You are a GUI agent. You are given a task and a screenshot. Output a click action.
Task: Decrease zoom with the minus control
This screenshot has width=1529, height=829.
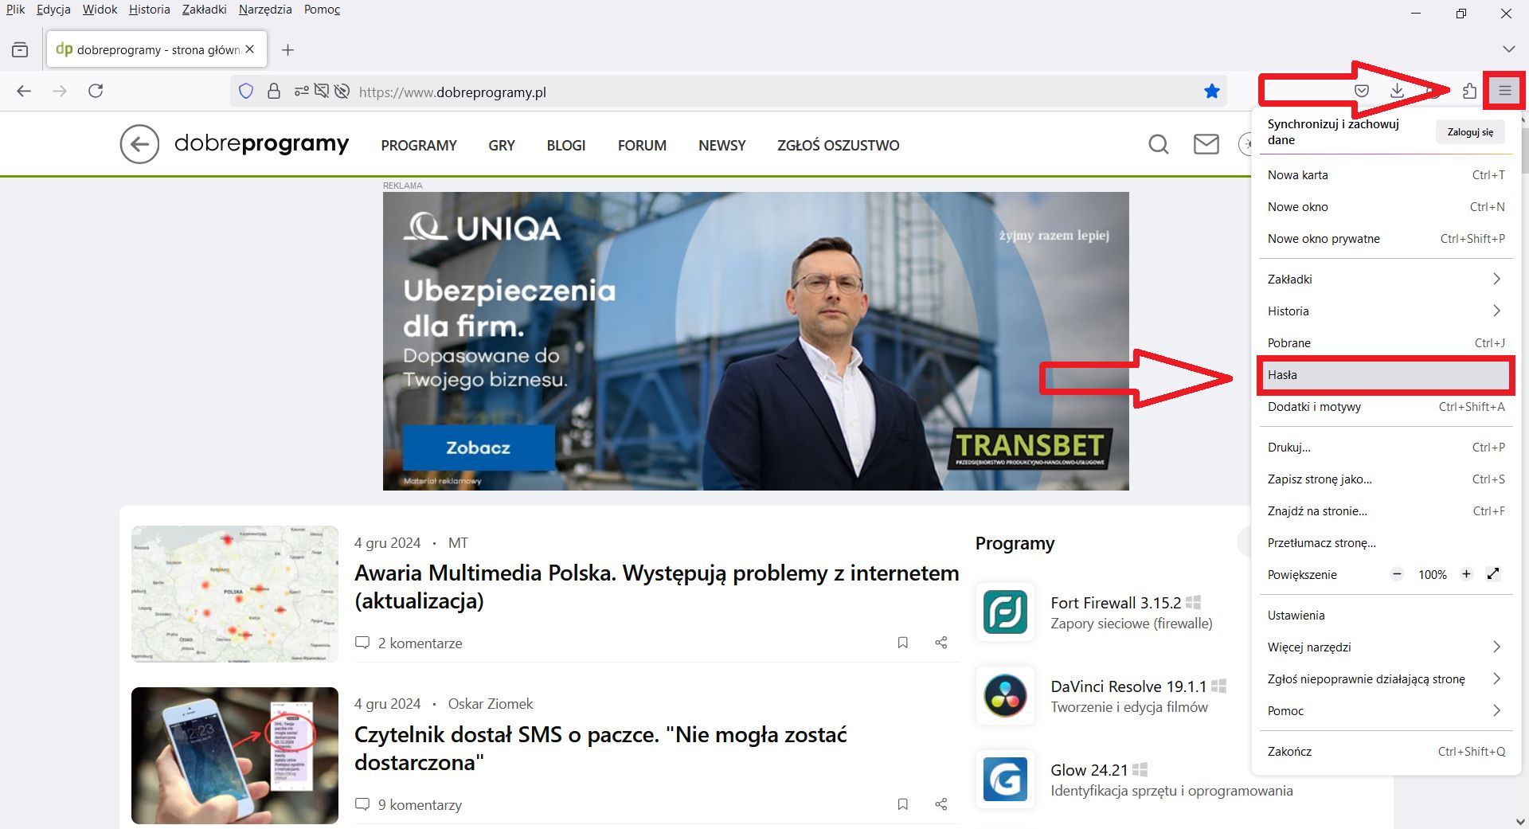point(1396,574)
